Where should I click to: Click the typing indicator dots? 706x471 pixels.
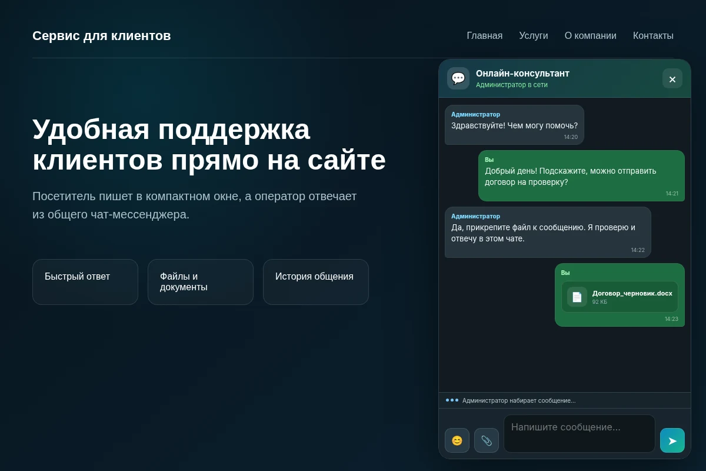pyautogui.click(x=452, y=400)
